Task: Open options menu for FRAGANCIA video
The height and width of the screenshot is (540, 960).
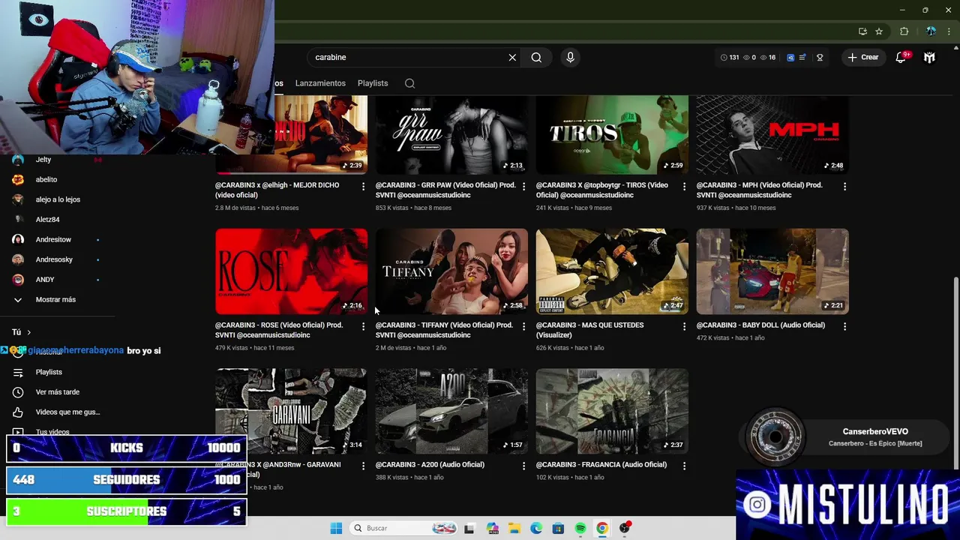Action: point(684,466)
